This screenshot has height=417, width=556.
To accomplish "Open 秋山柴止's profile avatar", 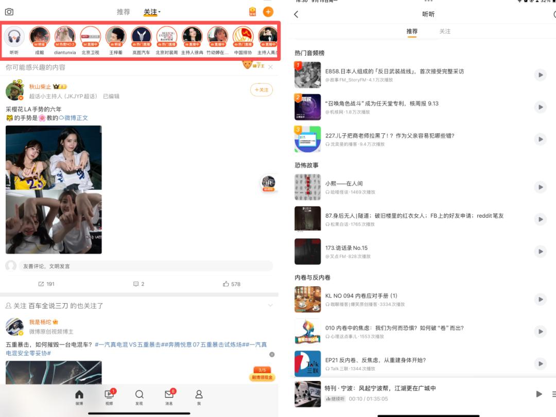I will [x=14, y=91].
